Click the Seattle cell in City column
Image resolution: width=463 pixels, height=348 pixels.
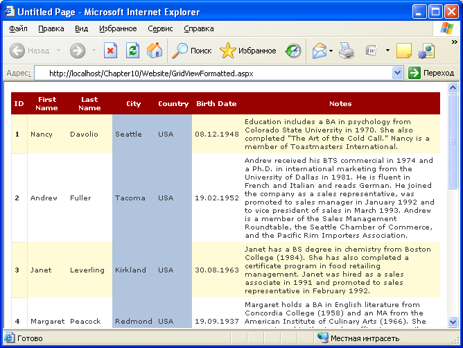click(x=129, y=134)
